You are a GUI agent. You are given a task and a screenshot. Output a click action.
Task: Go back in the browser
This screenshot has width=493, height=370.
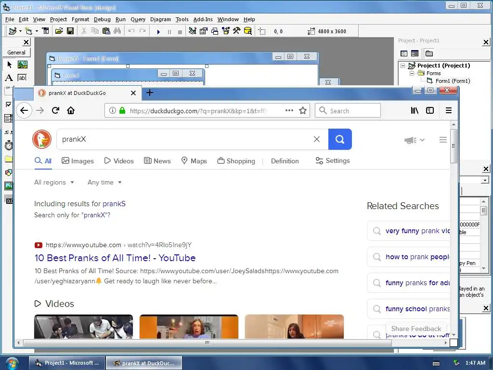pyautogui.click(x=24, y=110)
